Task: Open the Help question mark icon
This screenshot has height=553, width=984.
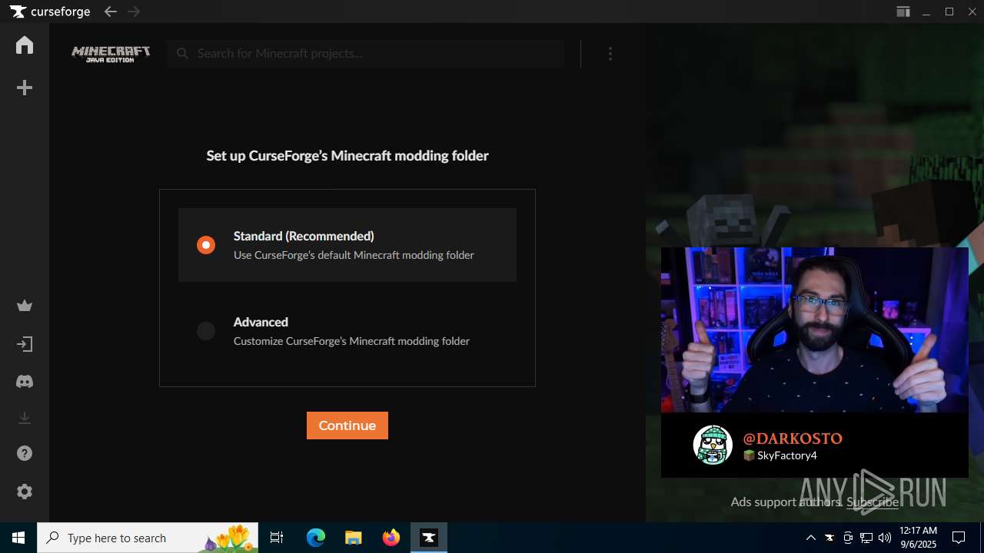Action: pos(25,454)
